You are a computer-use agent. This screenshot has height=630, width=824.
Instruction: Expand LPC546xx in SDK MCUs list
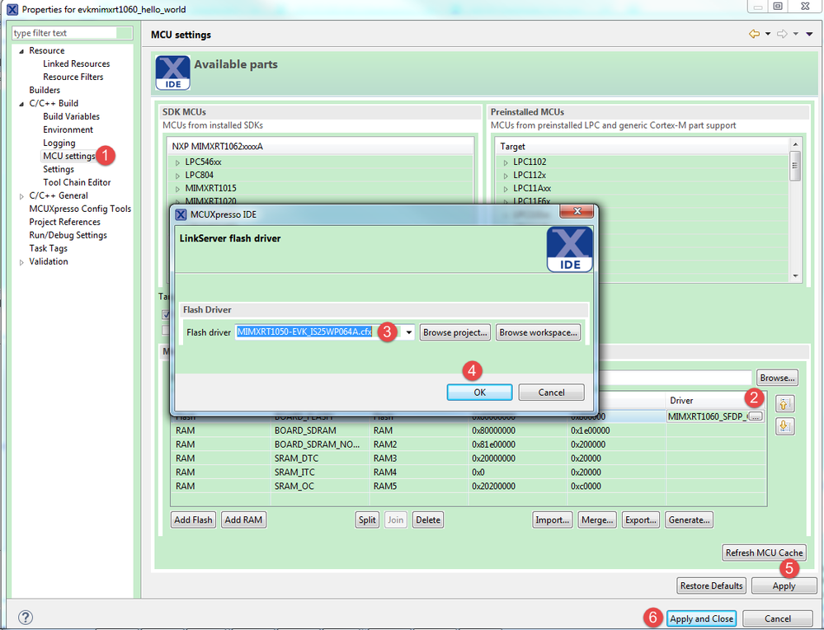tap(177, 163)
